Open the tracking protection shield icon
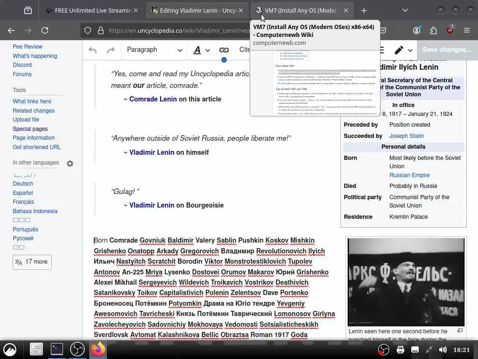Image resolution: width=478 pixels, height=359 pixels. 88,30
